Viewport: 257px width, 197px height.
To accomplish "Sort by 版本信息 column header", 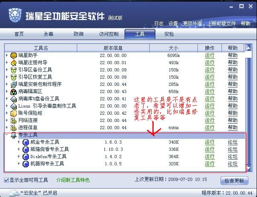I will coord(113,48).
